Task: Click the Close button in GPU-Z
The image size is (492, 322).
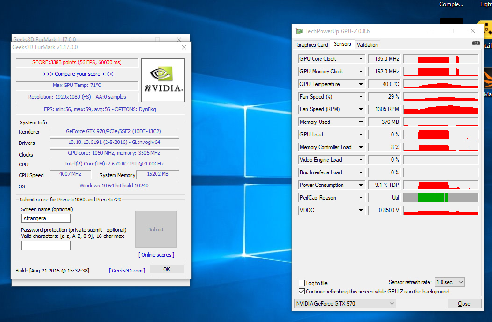Action: 464,304
